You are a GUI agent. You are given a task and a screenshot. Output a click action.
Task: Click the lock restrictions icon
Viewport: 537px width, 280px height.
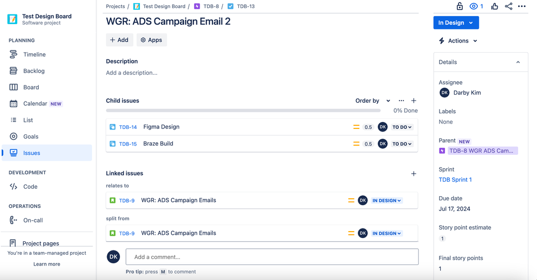(460, 6)
